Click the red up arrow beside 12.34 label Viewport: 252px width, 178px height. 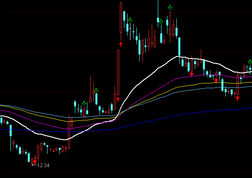coord(35,161)
